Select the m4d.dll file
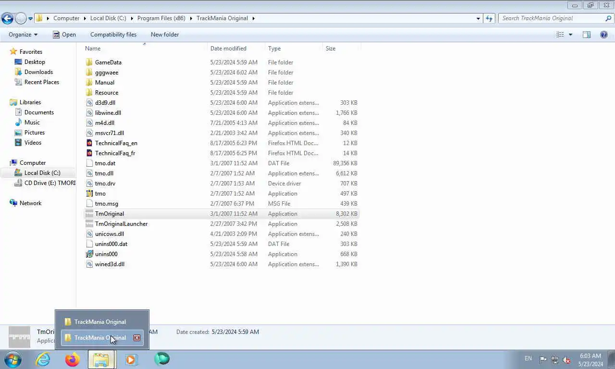 coord(221,123)
